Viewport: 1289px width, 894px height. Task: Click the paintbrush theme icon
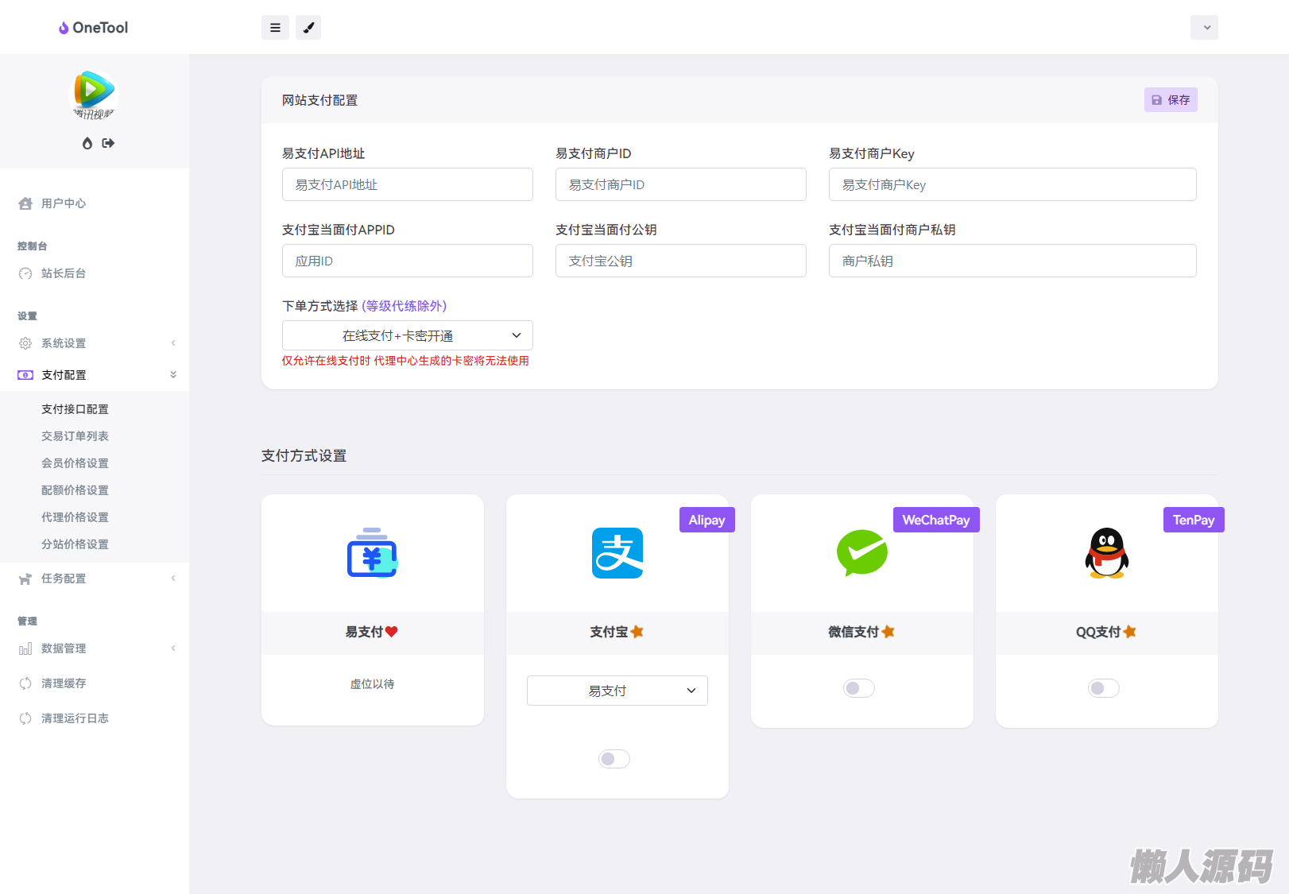308,28
